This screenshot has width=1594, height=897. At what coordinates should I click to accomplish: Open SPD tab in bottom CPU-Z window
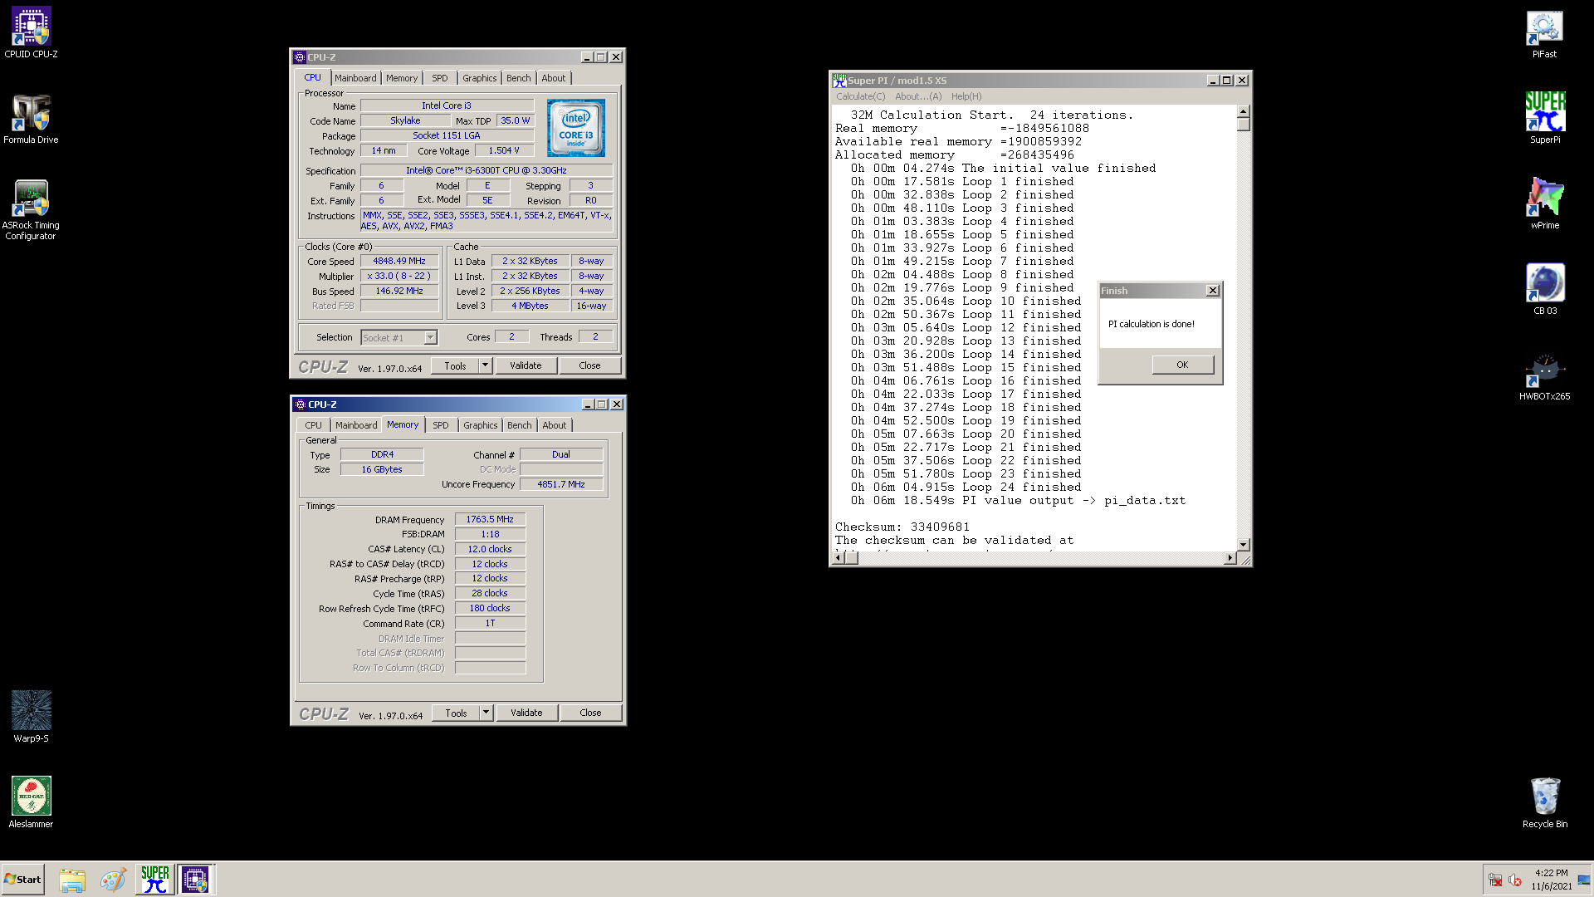[441, 425]
